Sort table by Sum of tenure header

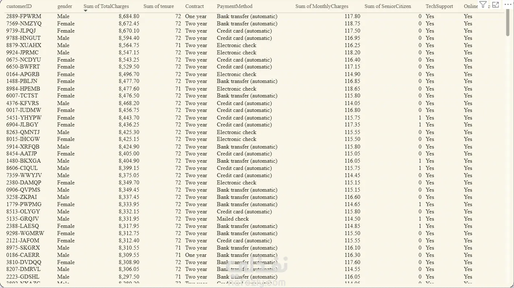point(158,6)
